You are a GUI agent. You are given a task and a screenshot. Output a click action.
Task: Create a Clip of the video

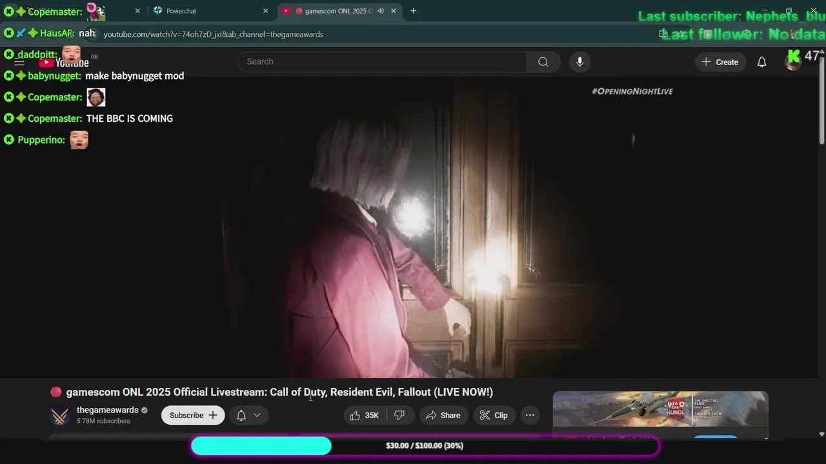tap(494, 415)
